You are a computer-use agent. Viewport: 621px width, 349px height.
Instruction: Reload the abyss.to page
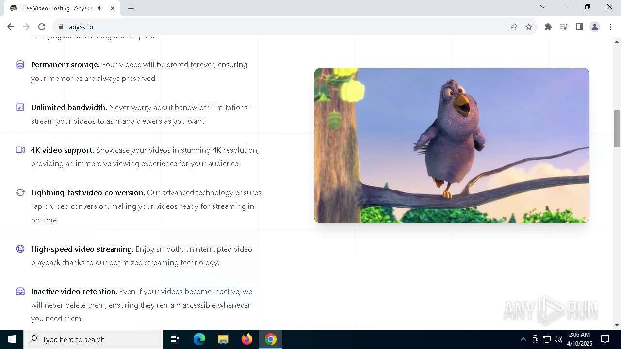(x=42, y=27)
